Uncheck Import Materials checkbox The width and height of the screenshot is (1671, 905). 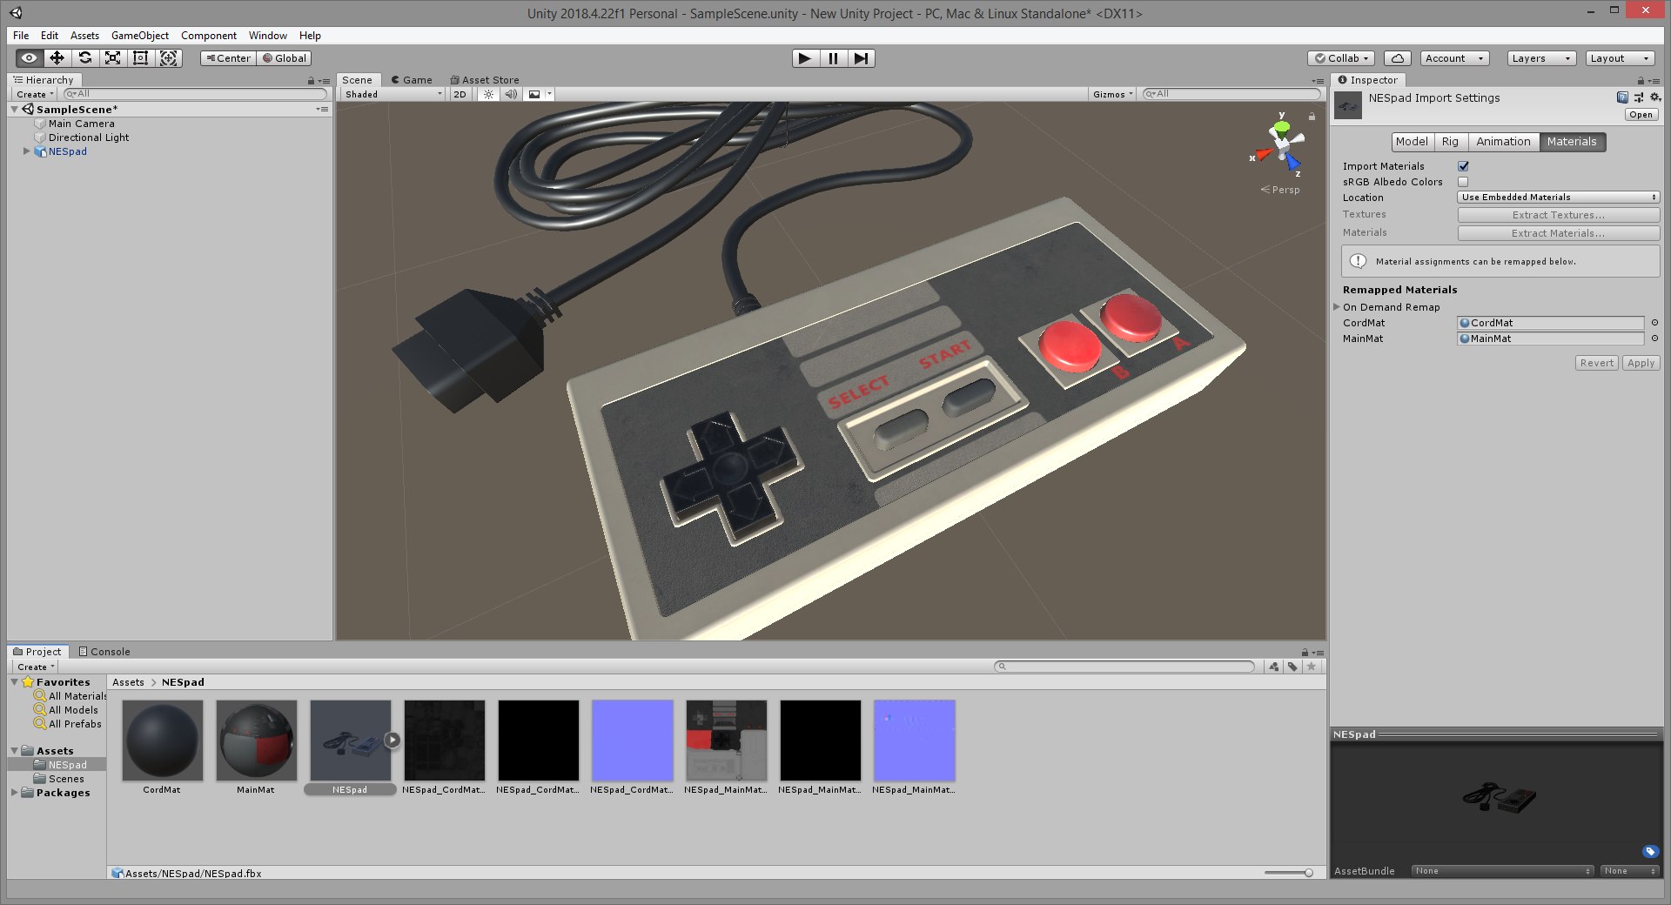click(x=1463, y=166)
